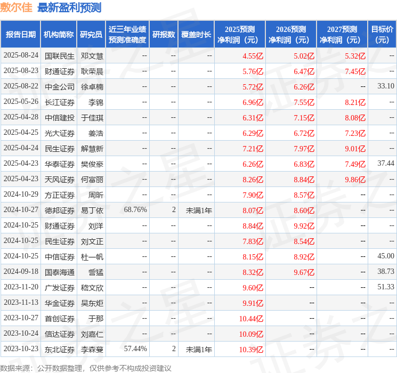
Task: Select the 9.01亿 forecast value
Action: tap(355, 149)
